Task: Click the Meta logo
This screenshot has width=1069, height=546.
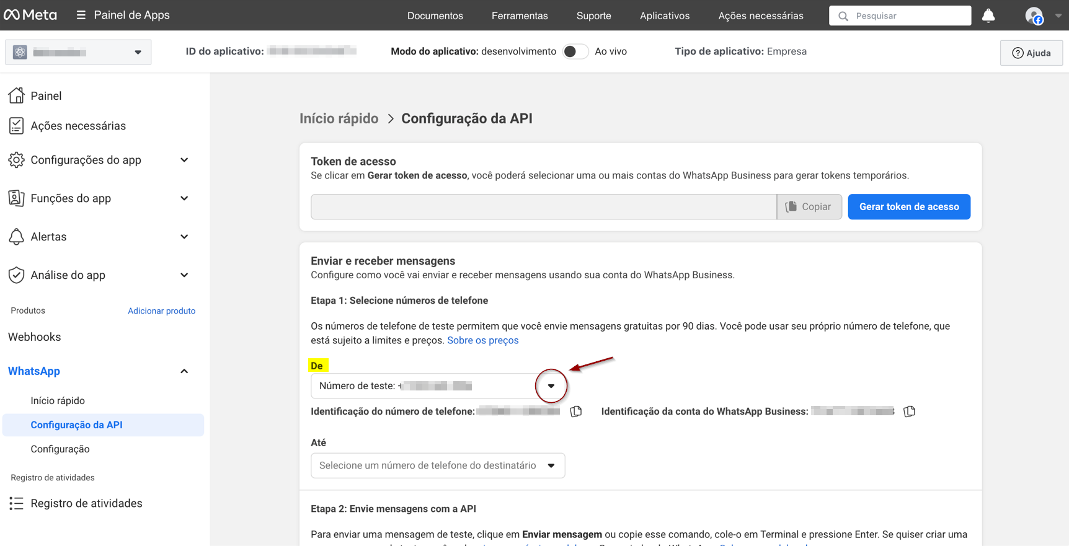Action: [30, 15]
